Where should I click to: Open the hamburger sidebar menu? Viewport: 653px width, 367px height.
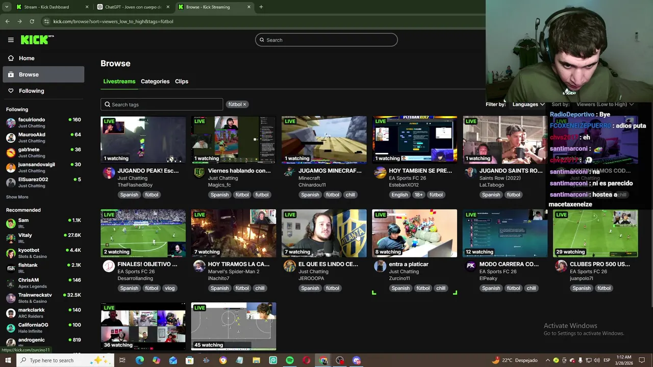pyautogui.click(x=11, y=40)
